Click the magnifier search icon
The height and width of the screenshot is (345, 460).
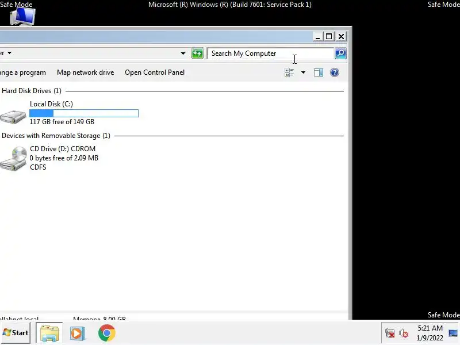click(x=340, y=53)
